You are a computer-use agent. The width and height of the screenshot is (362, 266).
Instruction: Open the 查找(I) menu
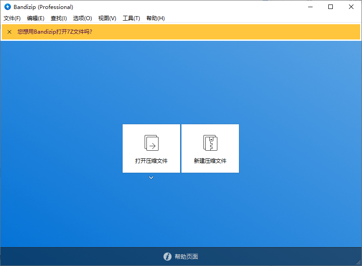point(59,18)
